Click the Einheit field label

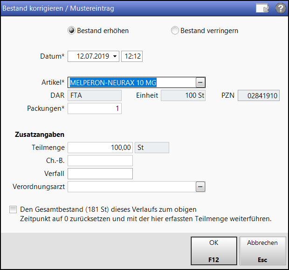click(x=147, y=95)
